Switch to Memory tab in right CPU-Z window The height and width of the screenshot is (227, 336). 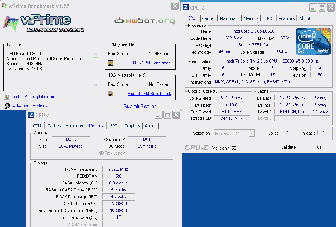pos(251,18)
